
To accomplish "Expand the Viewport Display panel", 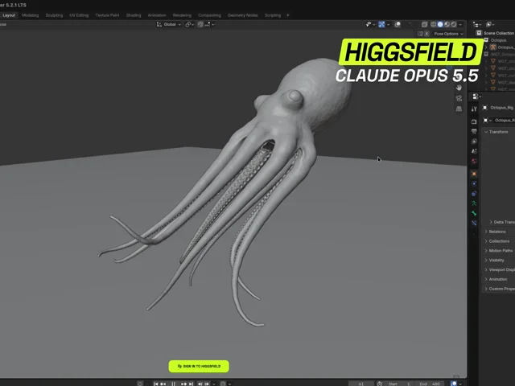I will (486, 270).
